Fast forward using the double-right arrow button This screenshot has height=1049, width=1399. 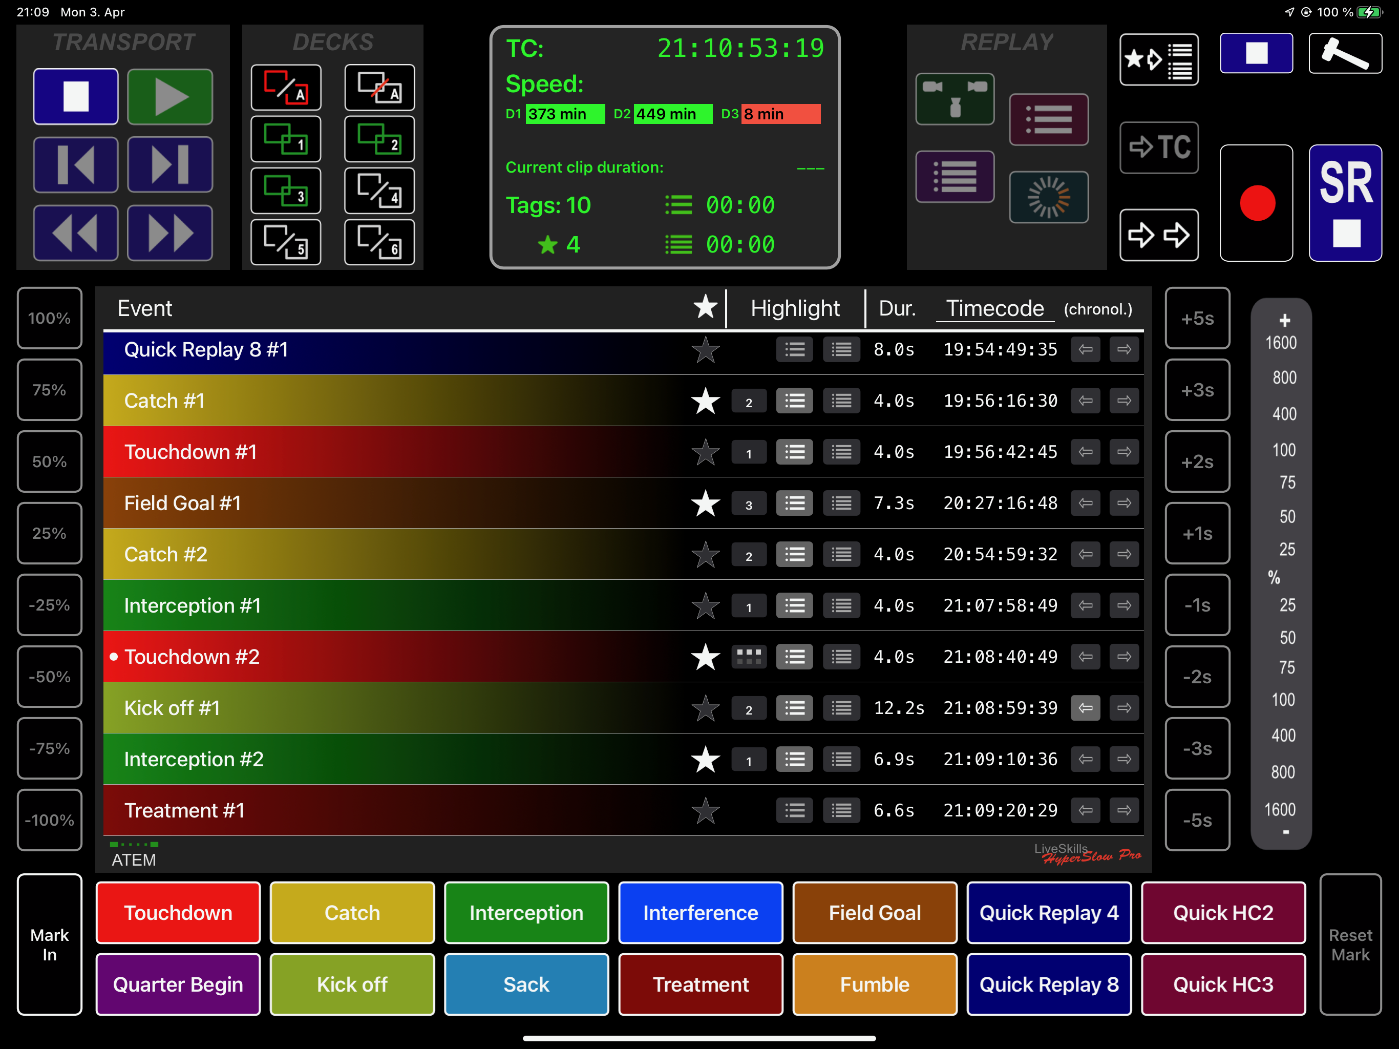pos(169,233)
